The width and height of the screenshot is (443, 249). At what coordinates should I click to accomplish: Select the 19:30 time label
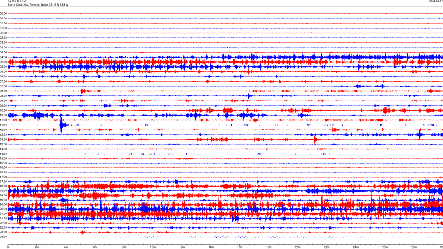click(3, 200)
